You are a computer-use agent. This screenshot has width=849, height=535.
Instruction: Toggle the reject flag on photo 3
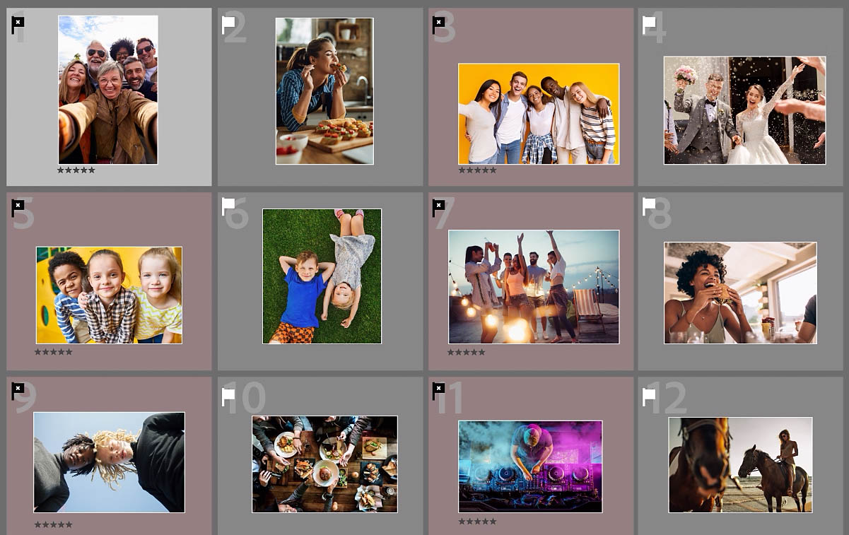tap(438, 25)
